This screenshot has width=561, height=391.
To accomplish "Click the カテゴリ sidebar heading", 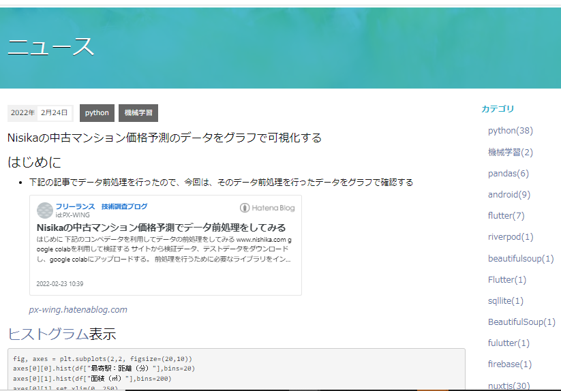I will (x=498, y=109).
